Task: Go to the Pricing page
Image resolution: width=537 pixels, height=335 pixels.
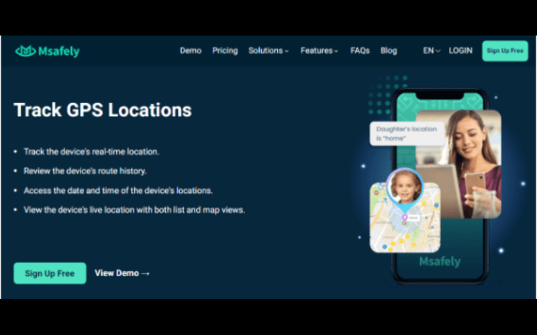Action: [x=225, y=51]
